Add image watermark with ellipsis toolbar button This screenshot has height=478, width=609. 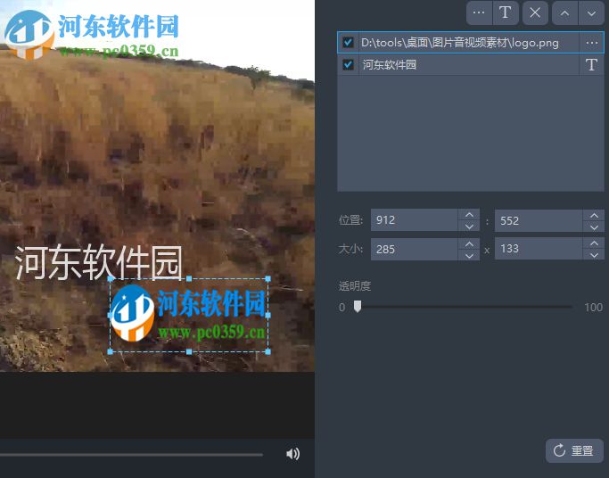coord(479,12)
